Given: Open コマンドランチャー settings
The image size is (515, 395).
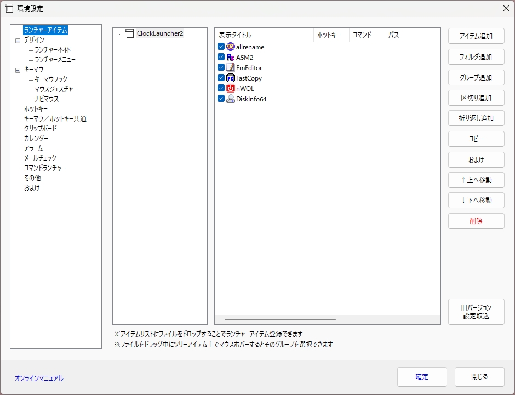Looking at the screenshot, I should pyautogui.click(x=45, y=168).
